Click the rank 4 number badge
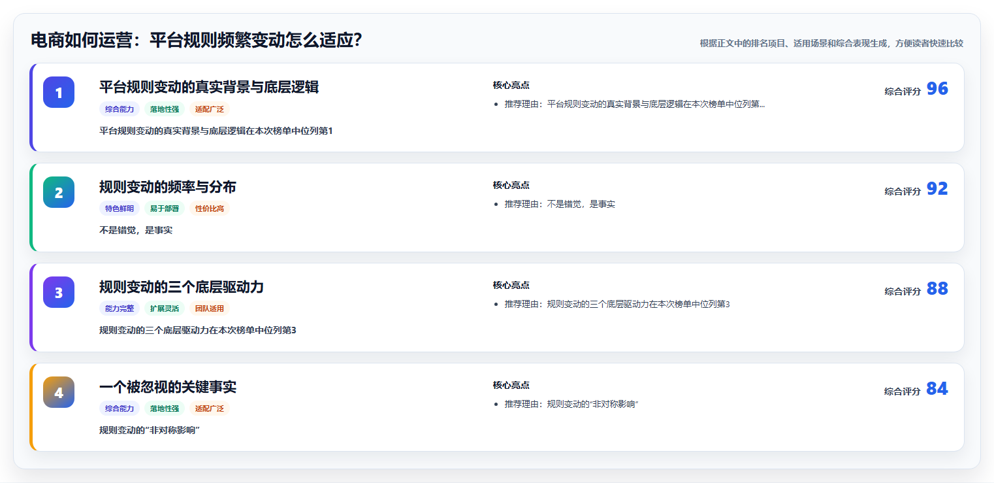Image resolution: width=994 pixels, height=483 pixels. tap(59, 392)
